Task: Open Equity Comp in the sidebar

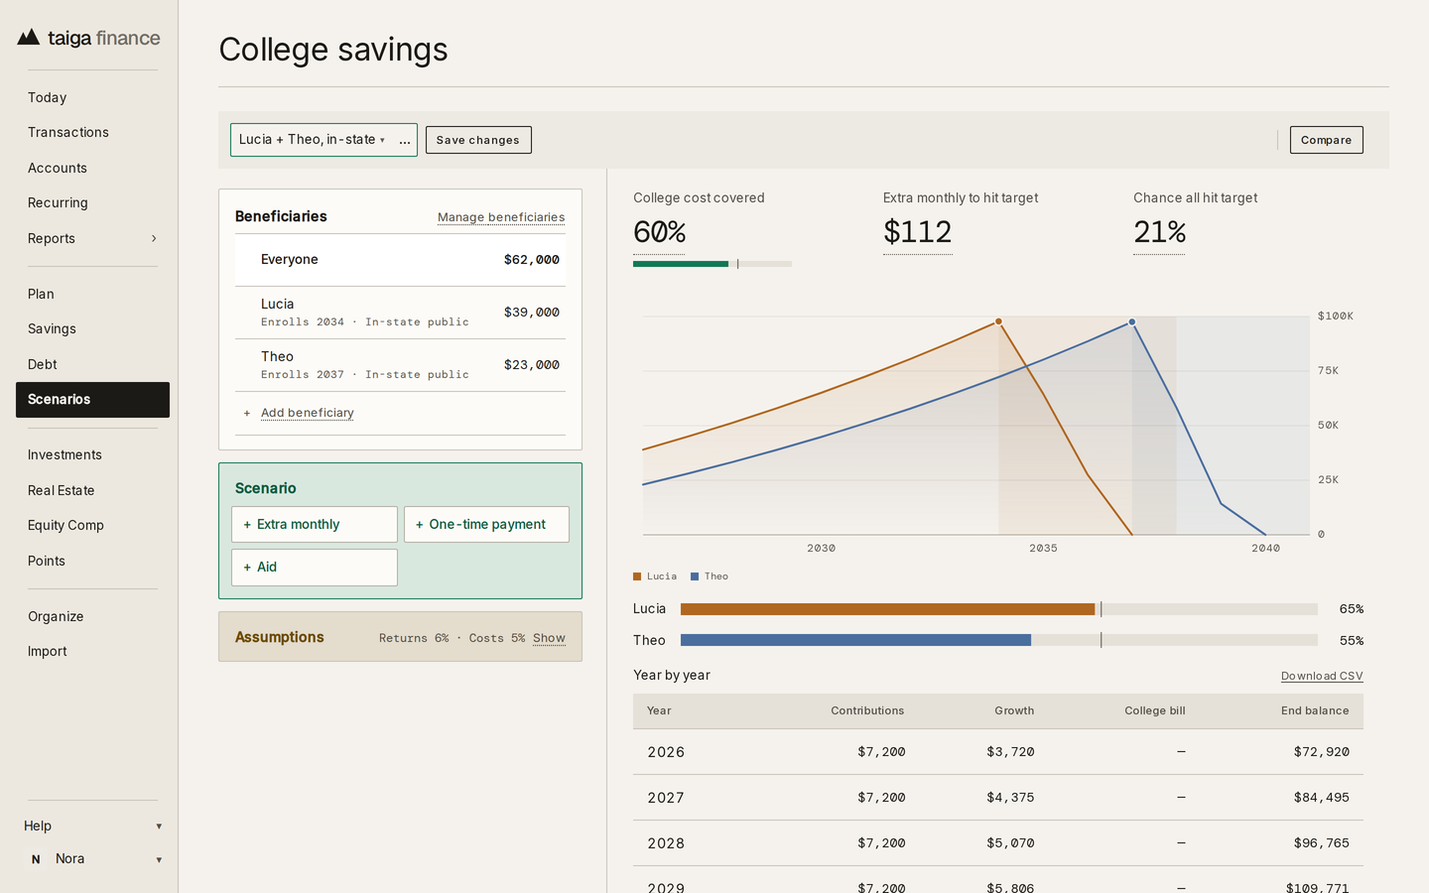Action: click(92, 525)
